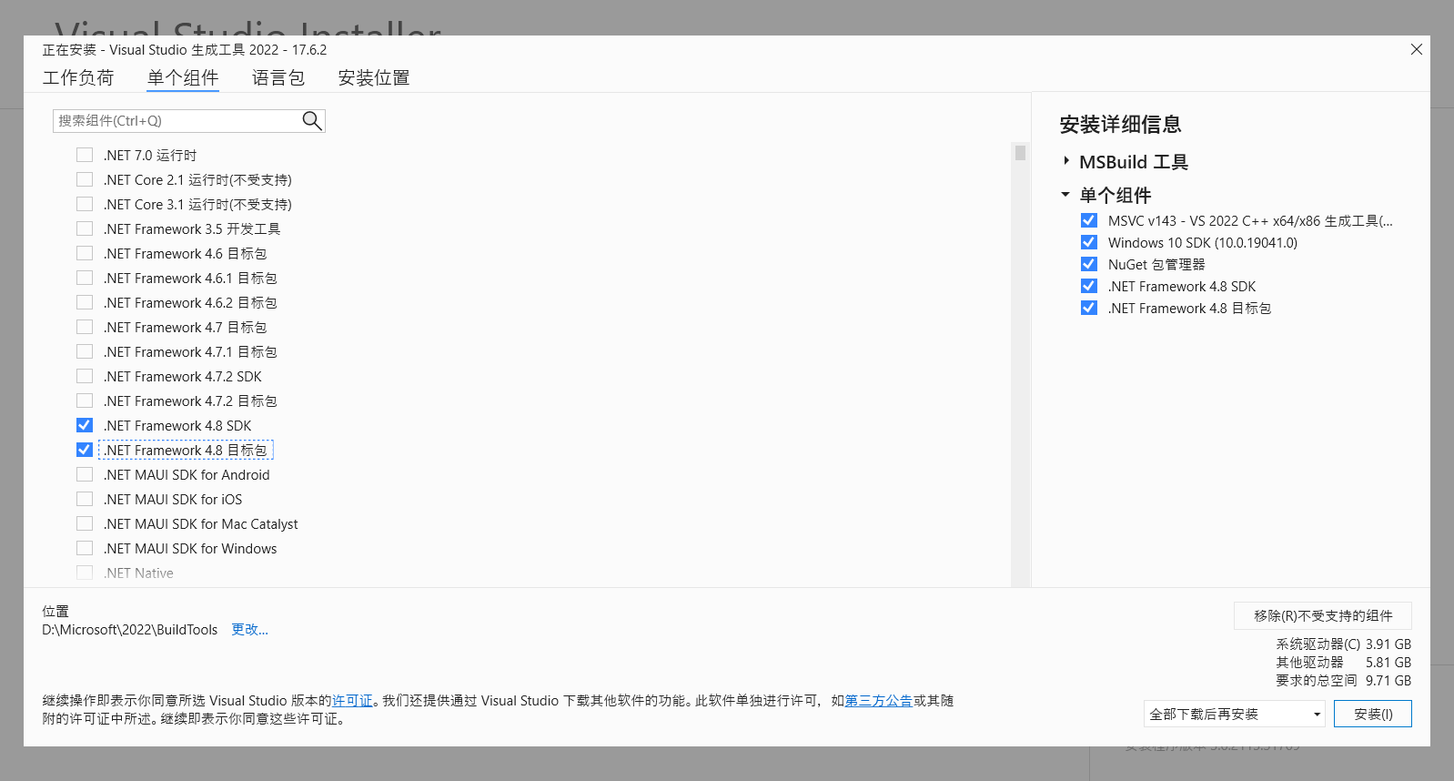Image resolution: width=1454 pixels, height=781 pixels.
Task: Check the .NET Native checkbox
Action: pyautogui.click(x=85, y=573)
